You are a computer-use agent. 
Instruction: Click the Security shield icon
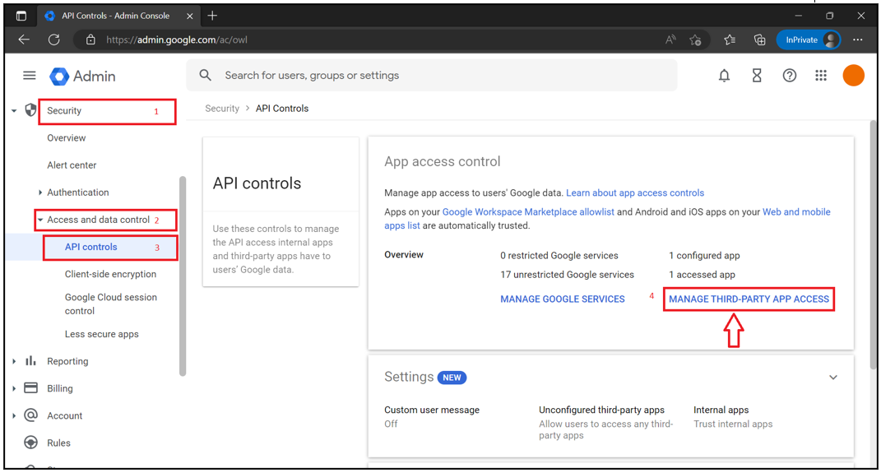31,110
